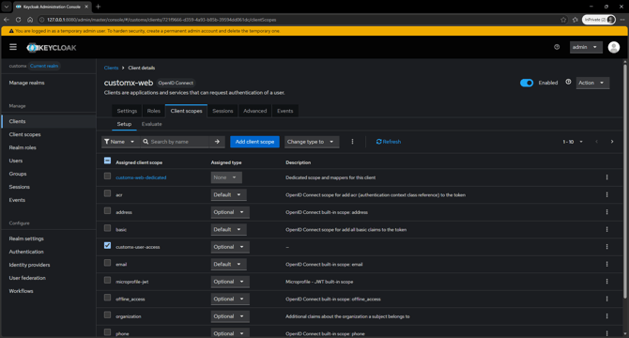Viewport: 629px width, 338px height.
Task: Open kebab menu for microprofile-jwt row
Action: (x=606, y=282)
